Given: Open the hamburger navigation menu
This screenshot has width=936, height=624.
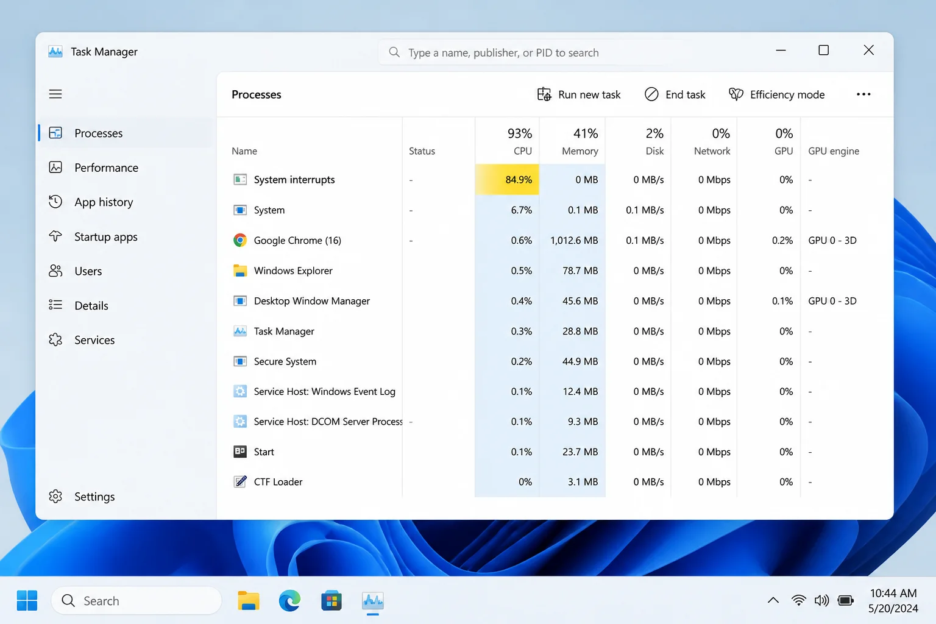Looking at the screenshot, I should point(55,94).
